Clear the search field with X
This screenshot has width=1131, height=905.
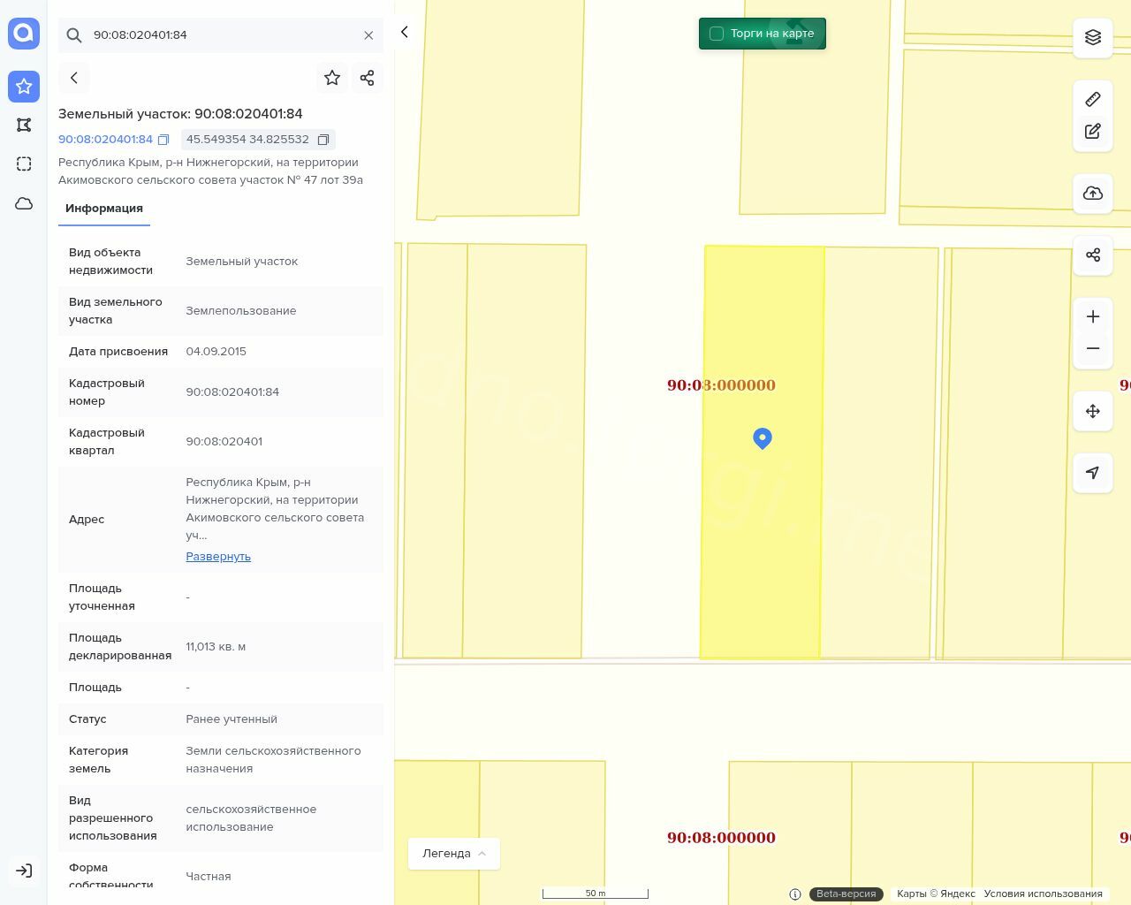point(368,35)
